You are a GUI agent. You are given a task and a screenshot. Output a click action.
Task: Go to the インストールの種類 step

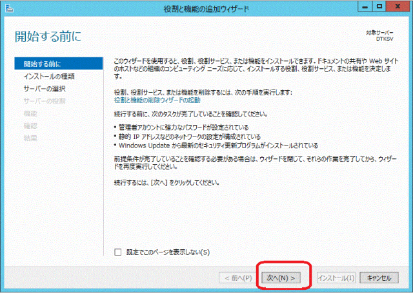click(x=49, y=77)
